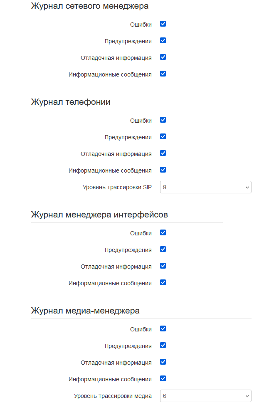This screenshot has height=405, width=264.
Task: Toggle Предупреждения in Журнал сетевого менеджера
Action: (163, 41)
